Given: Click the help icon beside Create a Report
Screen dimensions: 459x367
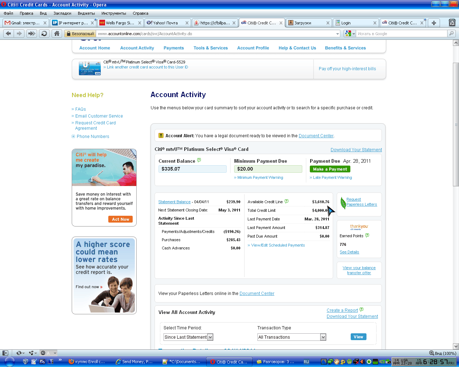Looking at the screenshot, I should [x=361, y=309].
